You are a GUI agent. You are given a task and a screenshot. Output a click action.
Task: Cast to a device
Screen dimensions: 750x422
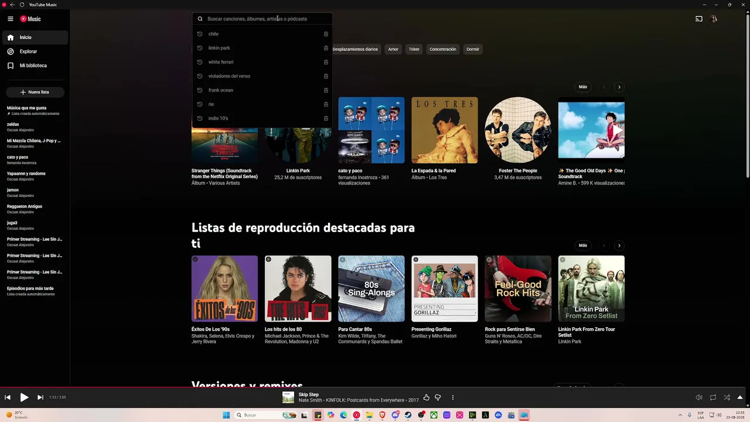[x=699, y=19]
